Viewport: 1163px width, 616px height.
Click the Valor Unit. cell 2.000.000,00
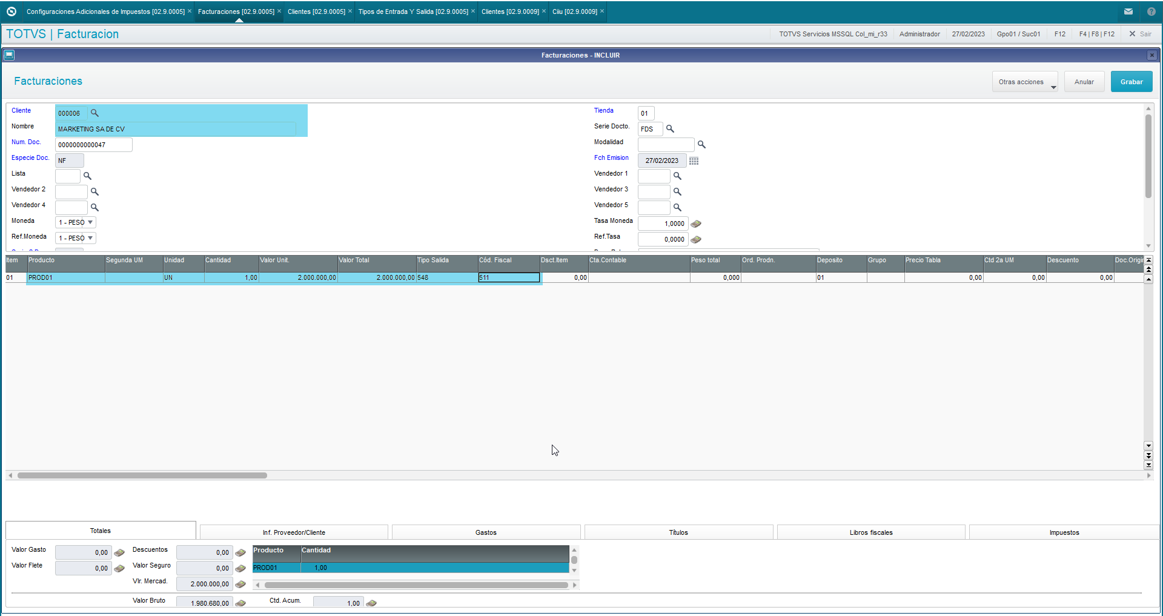point(298,277)
